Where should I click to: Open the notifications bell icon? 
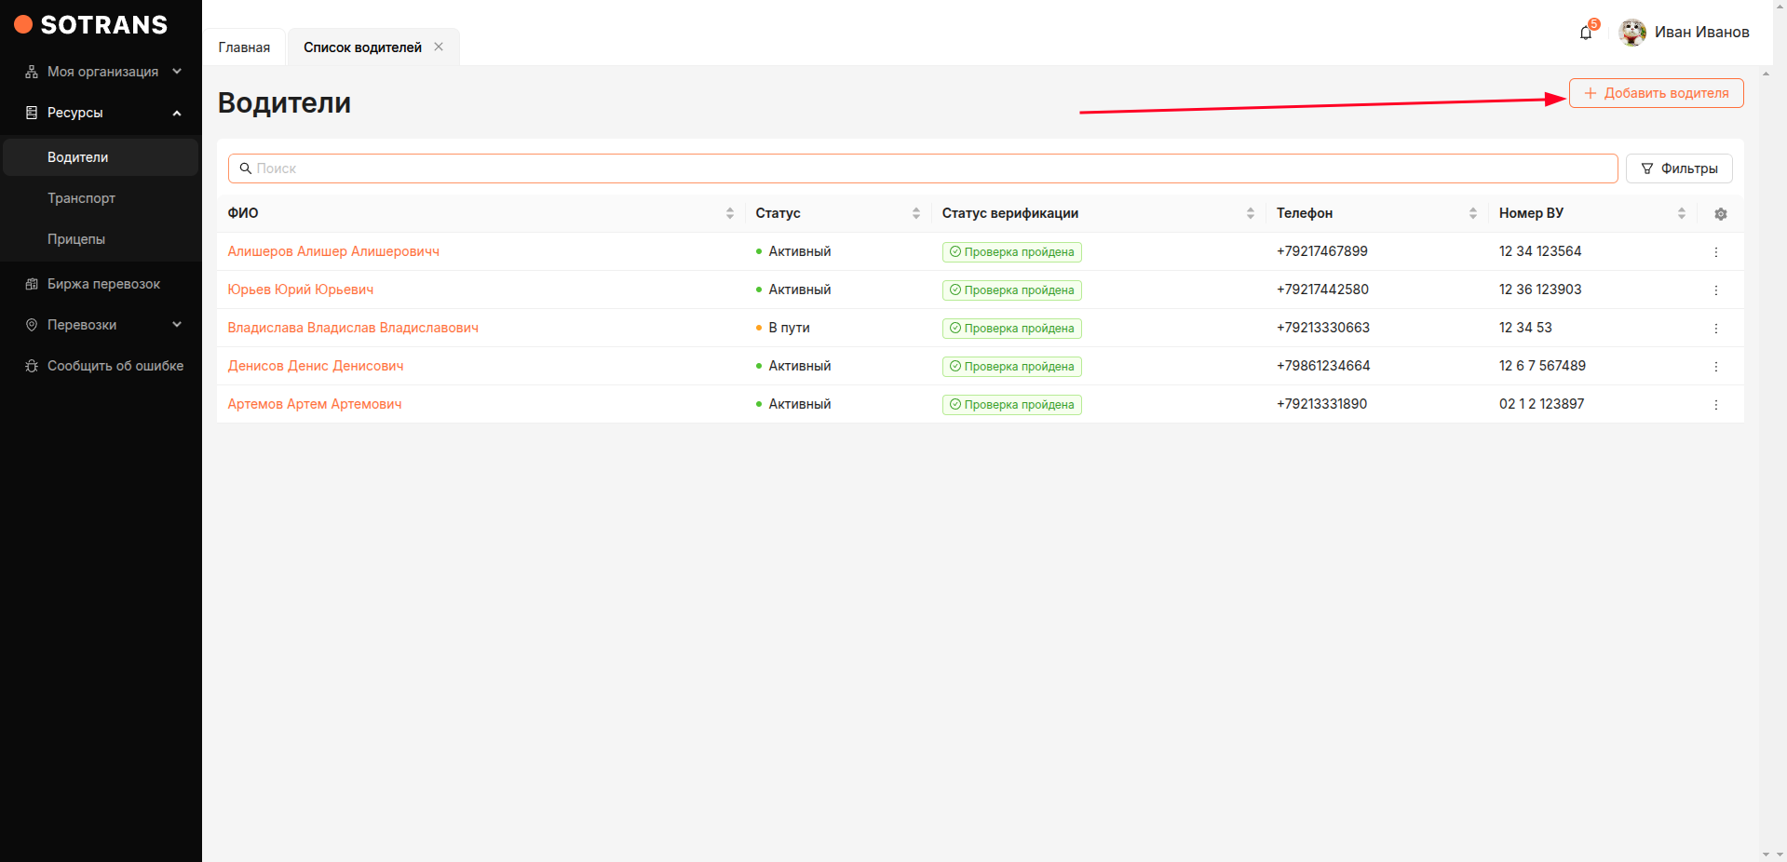1586,33
